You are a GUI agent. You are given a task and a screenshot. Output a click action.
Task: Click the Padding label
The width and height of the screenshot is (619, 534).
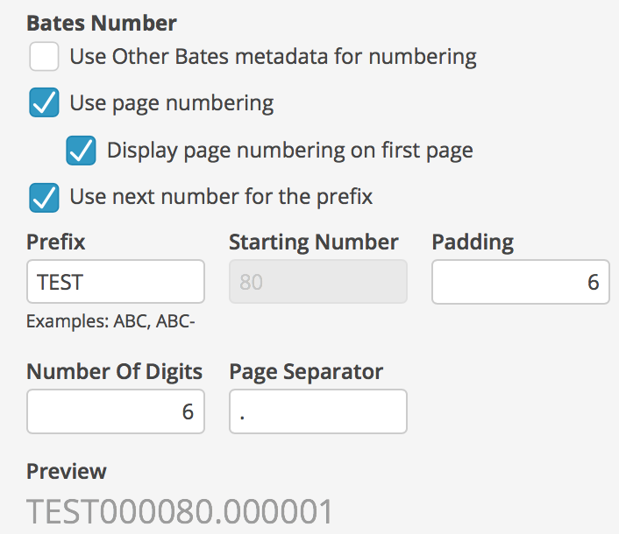(x=473, y=242)
